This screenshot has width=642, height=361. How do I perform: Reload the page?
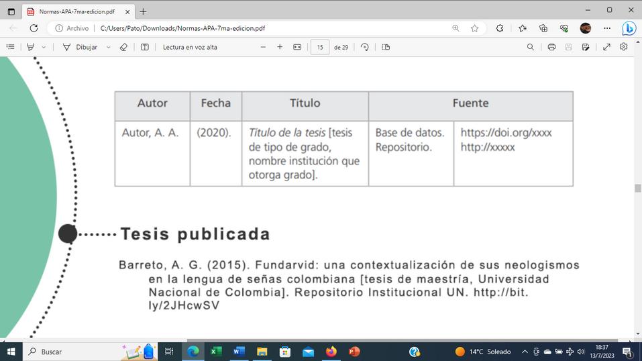pos(34,28)
